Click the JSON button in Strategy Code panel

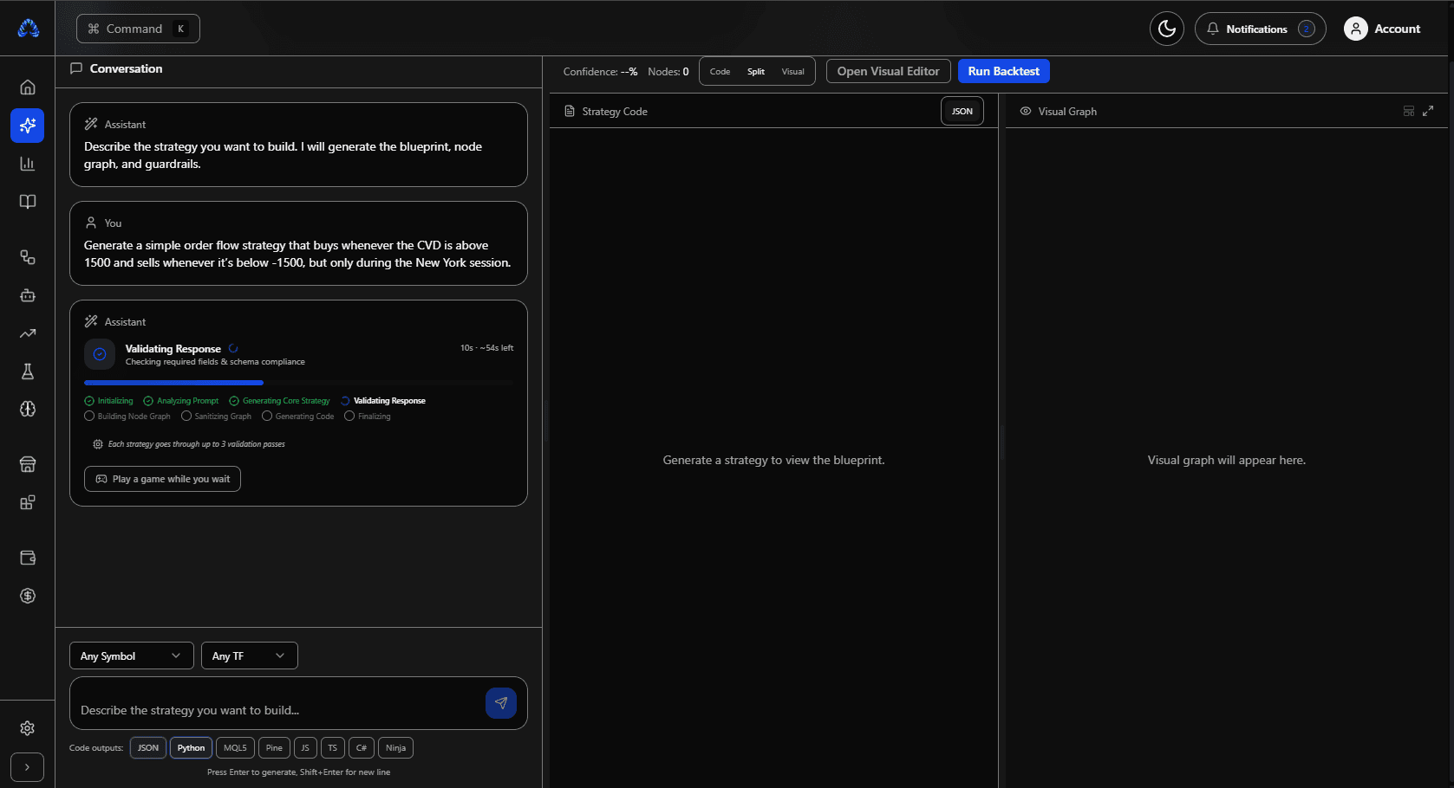click(x=962, y=111)
